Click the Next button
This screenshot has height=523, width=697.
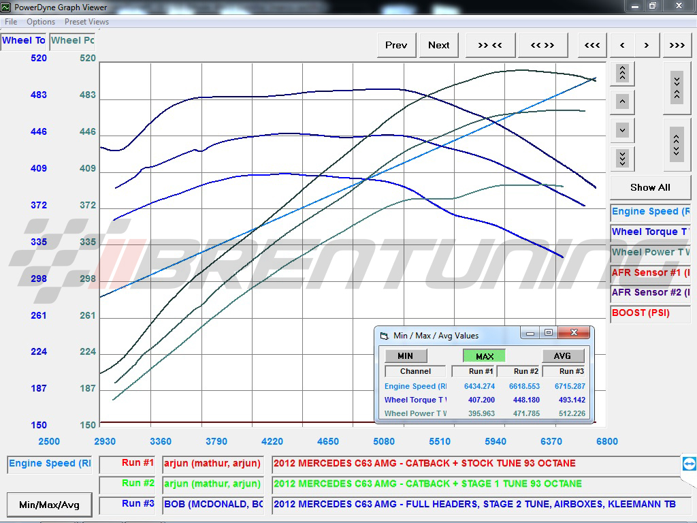[x=439, y=45]
